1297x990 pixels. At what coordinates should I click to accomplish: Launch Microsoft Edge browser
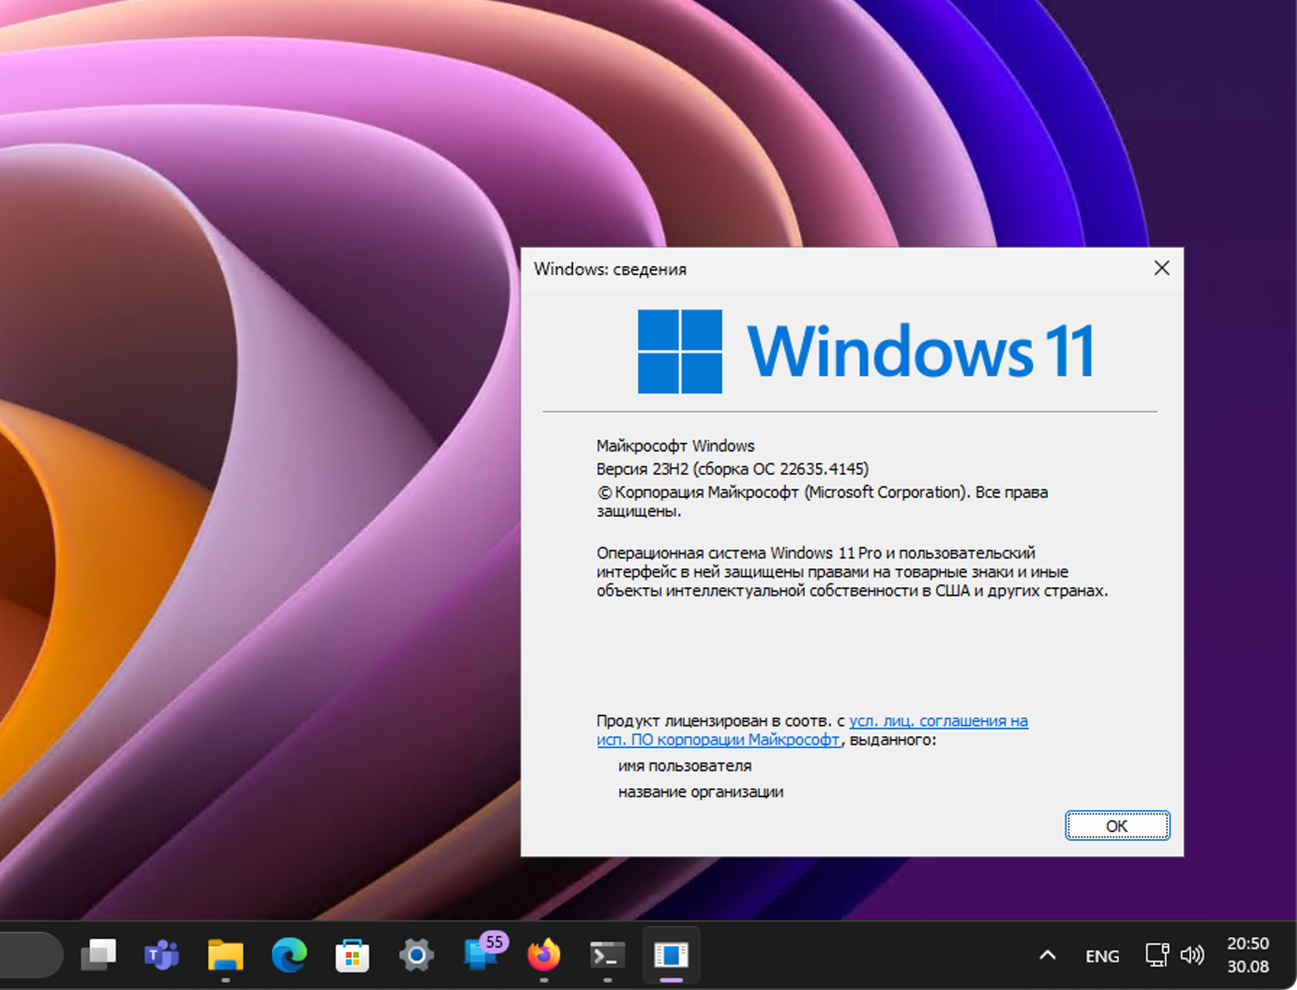[x=289, y=955]
